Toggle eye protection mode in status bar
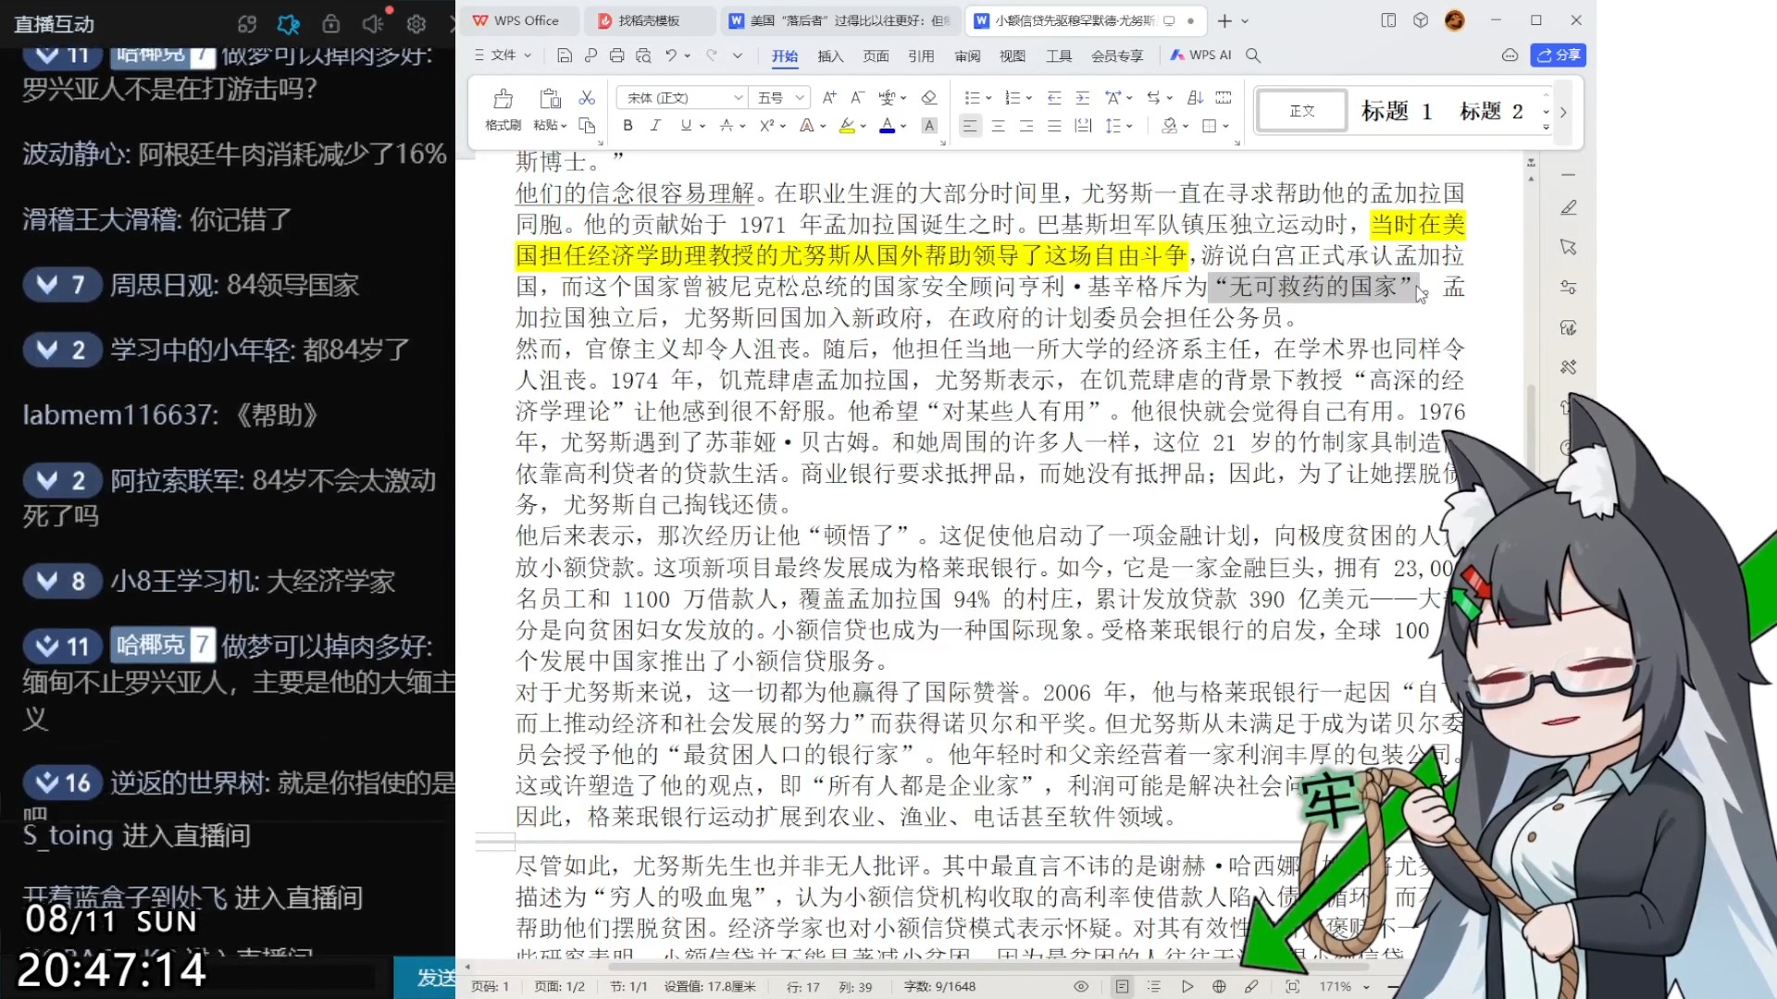This screenshot has width=1777, height=999. [x=1080, y=987]
